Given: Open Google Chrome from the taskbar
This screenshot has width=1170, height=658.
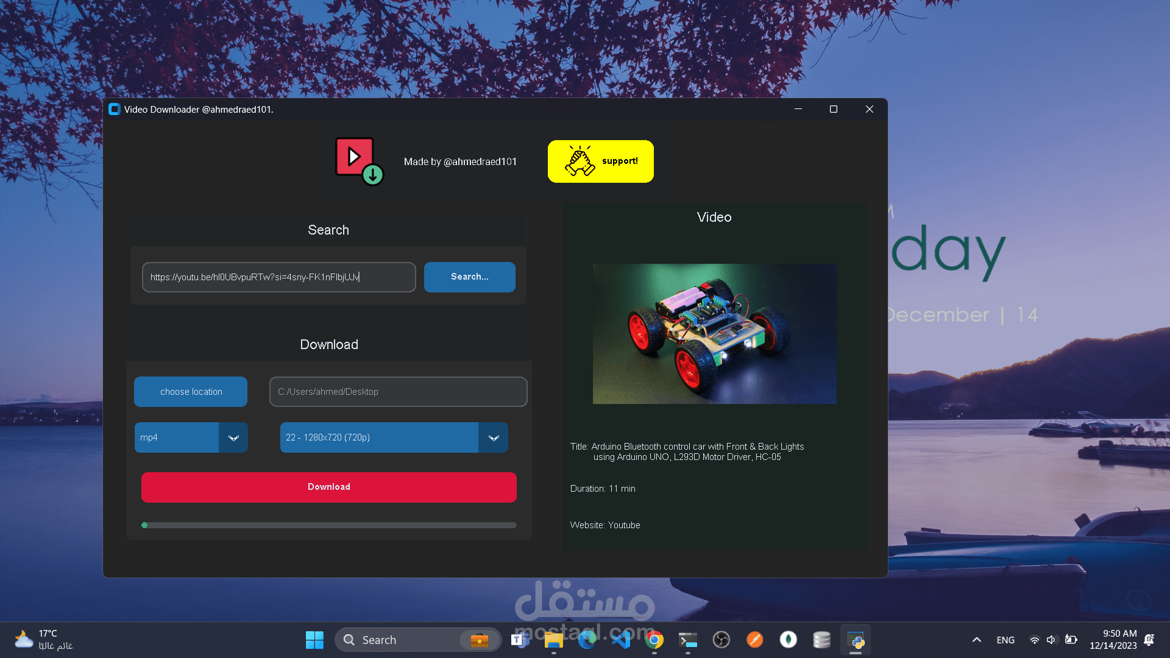Looking at the screenshot, I should tap(654, 640).
